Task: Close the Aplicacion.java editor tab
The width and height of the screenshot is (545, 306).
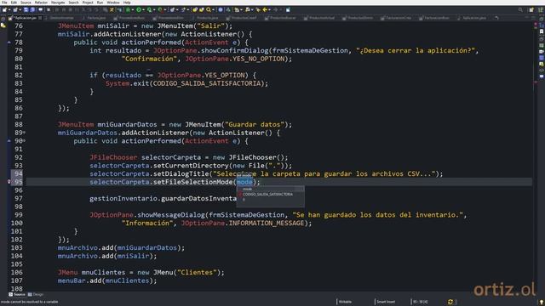Action: point(40,18)
